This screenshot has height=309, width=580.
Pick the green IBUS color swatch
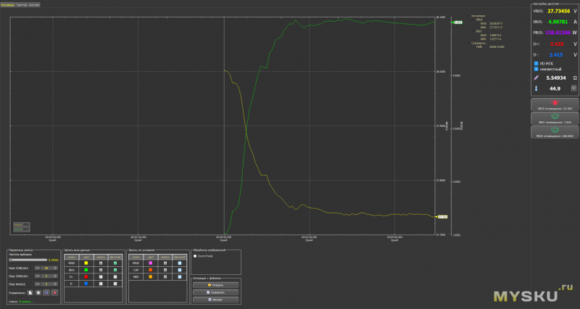(x=86, y=270)
